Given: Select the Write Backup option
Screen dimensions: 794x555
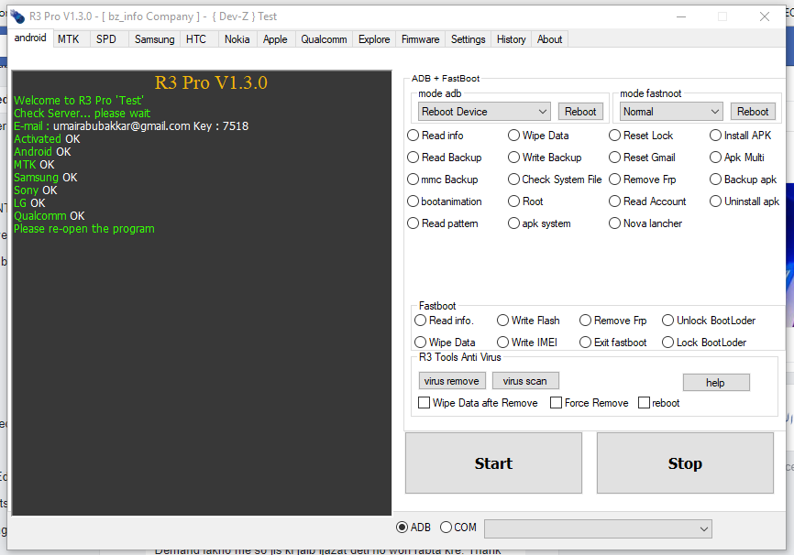Looking at the screenshot, I should coord(545,158).
